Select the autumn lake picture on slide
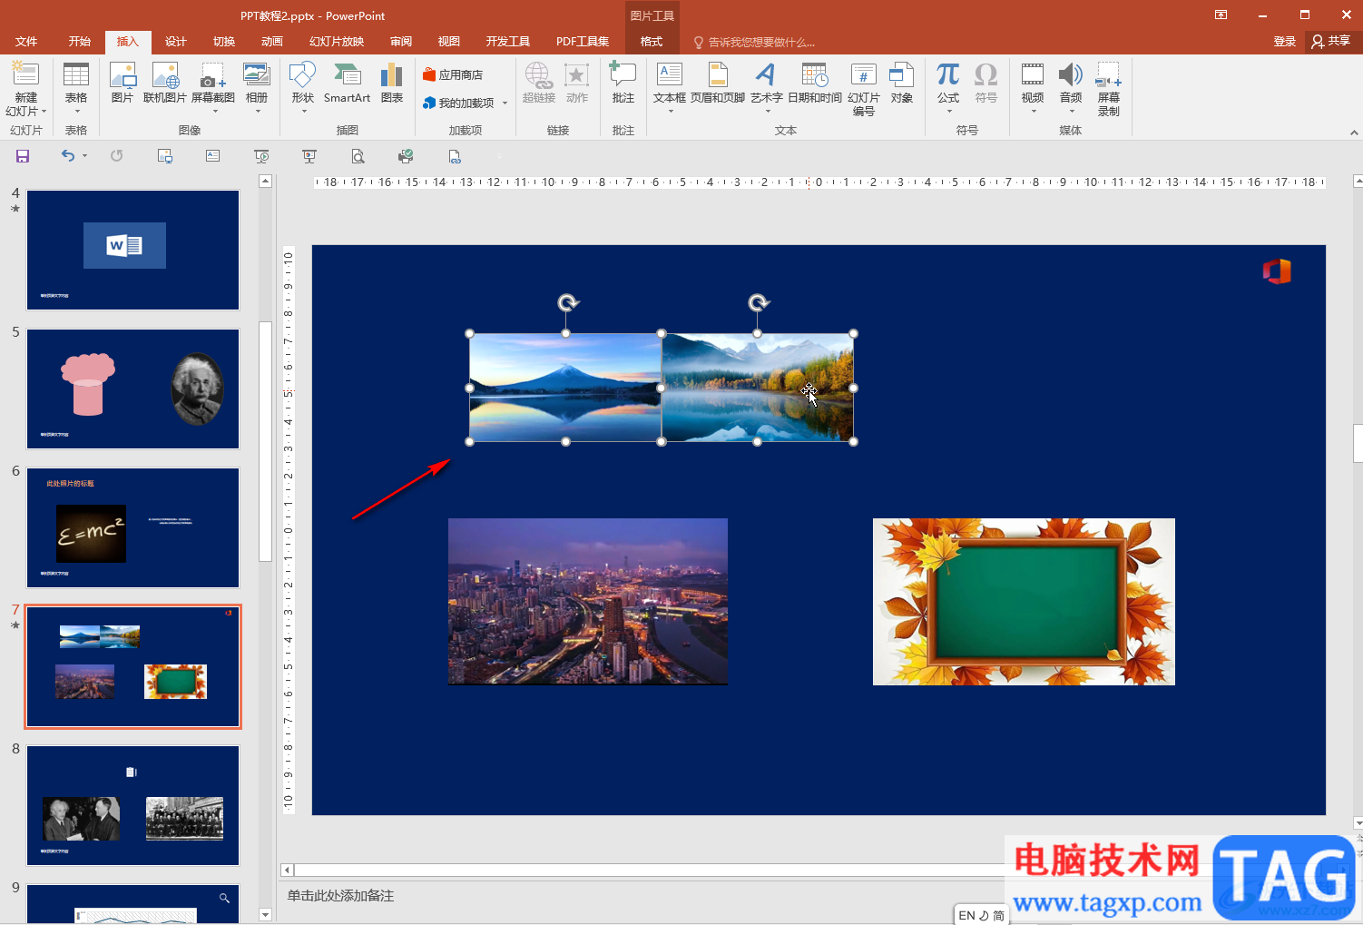The image size is (1363, 925). [758, 388]
